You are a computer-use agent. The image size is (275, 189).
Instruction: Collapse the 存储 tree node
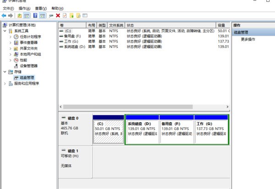[5, 72]
